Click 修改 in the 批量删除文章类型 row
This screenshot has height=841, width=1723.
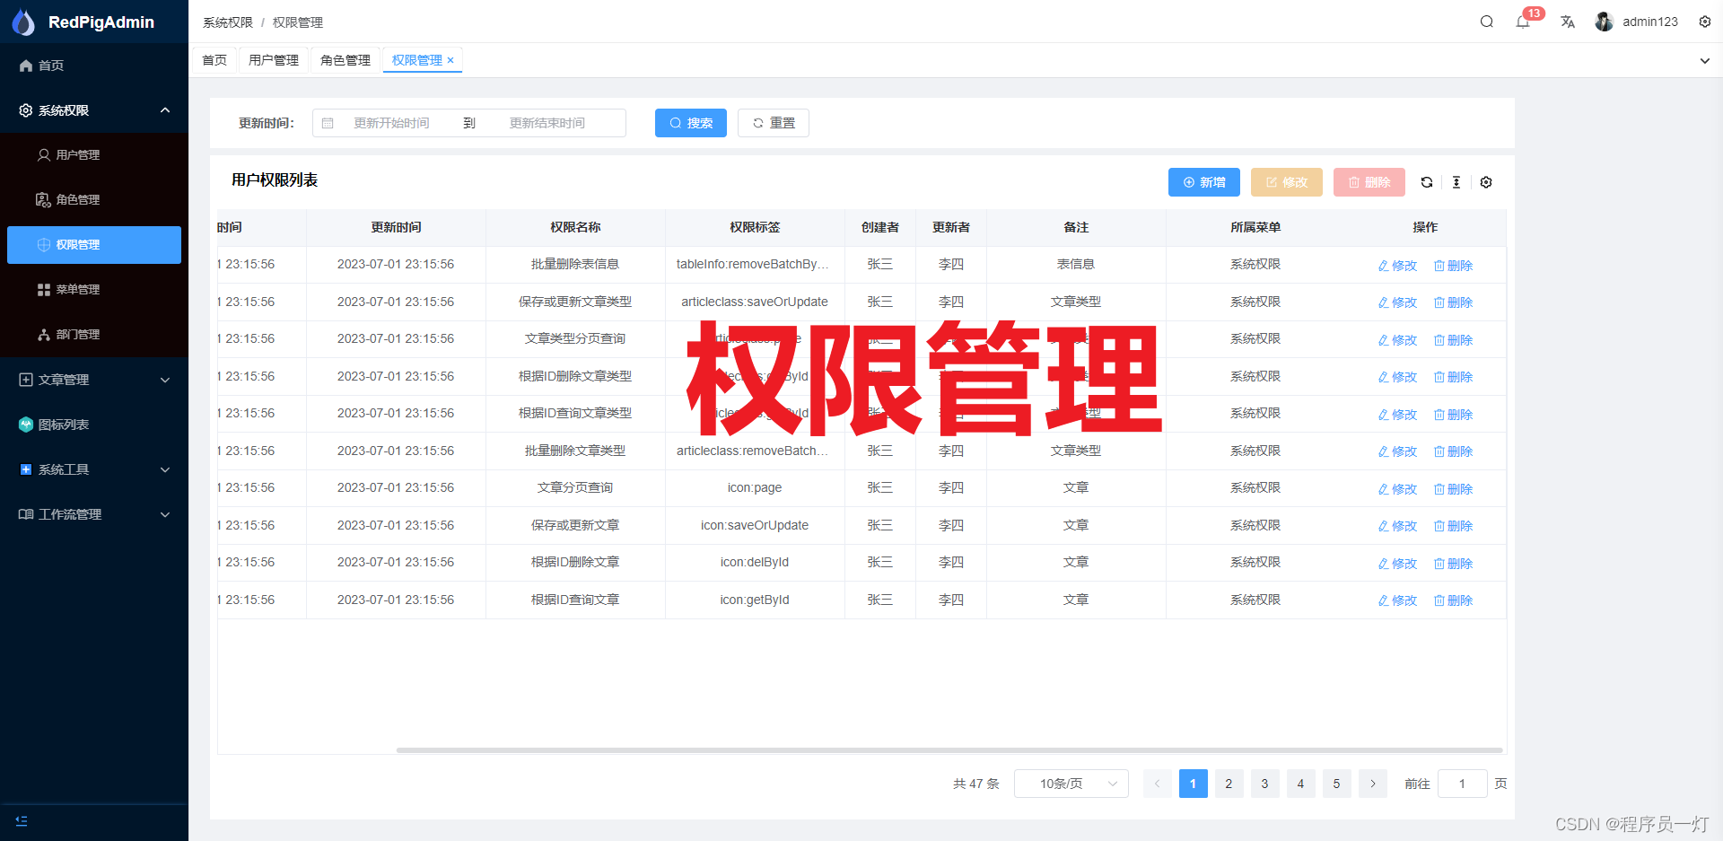tap(1397, 451)
